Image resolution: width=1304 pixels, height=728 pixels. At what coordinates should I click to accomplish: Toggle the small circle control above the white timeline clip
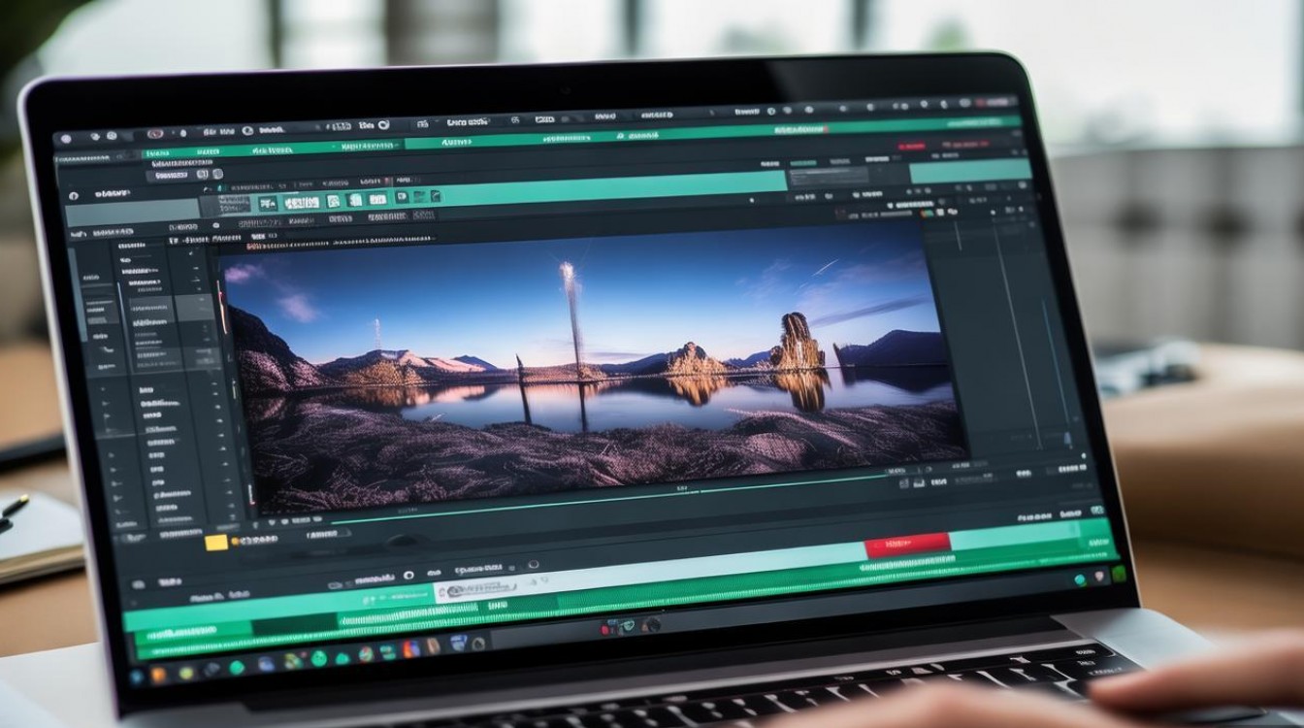pyautogui.click(x=533, y=565)
